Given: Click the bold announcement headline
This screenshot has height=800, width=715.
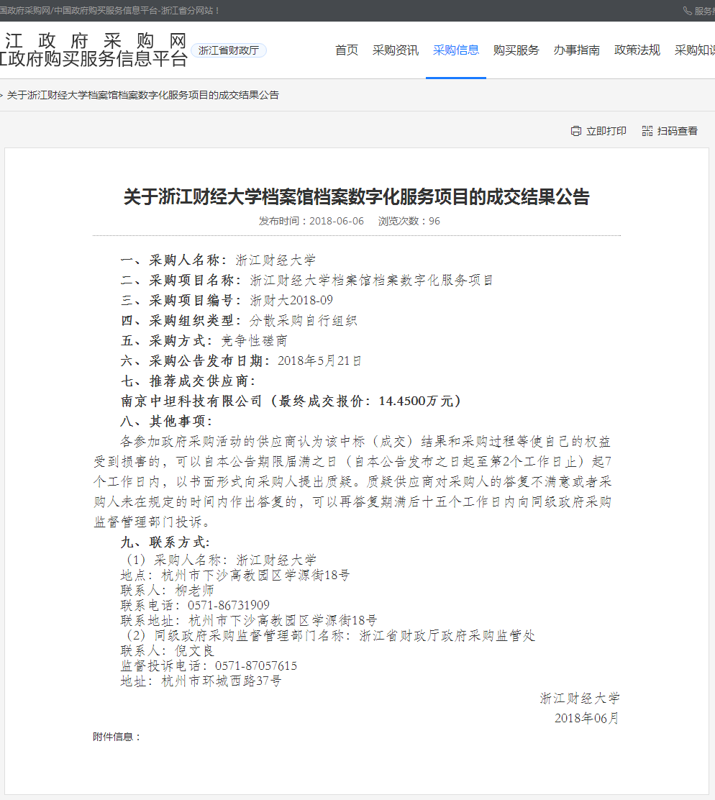Looking at the screenshot, I should pos(356,197).
